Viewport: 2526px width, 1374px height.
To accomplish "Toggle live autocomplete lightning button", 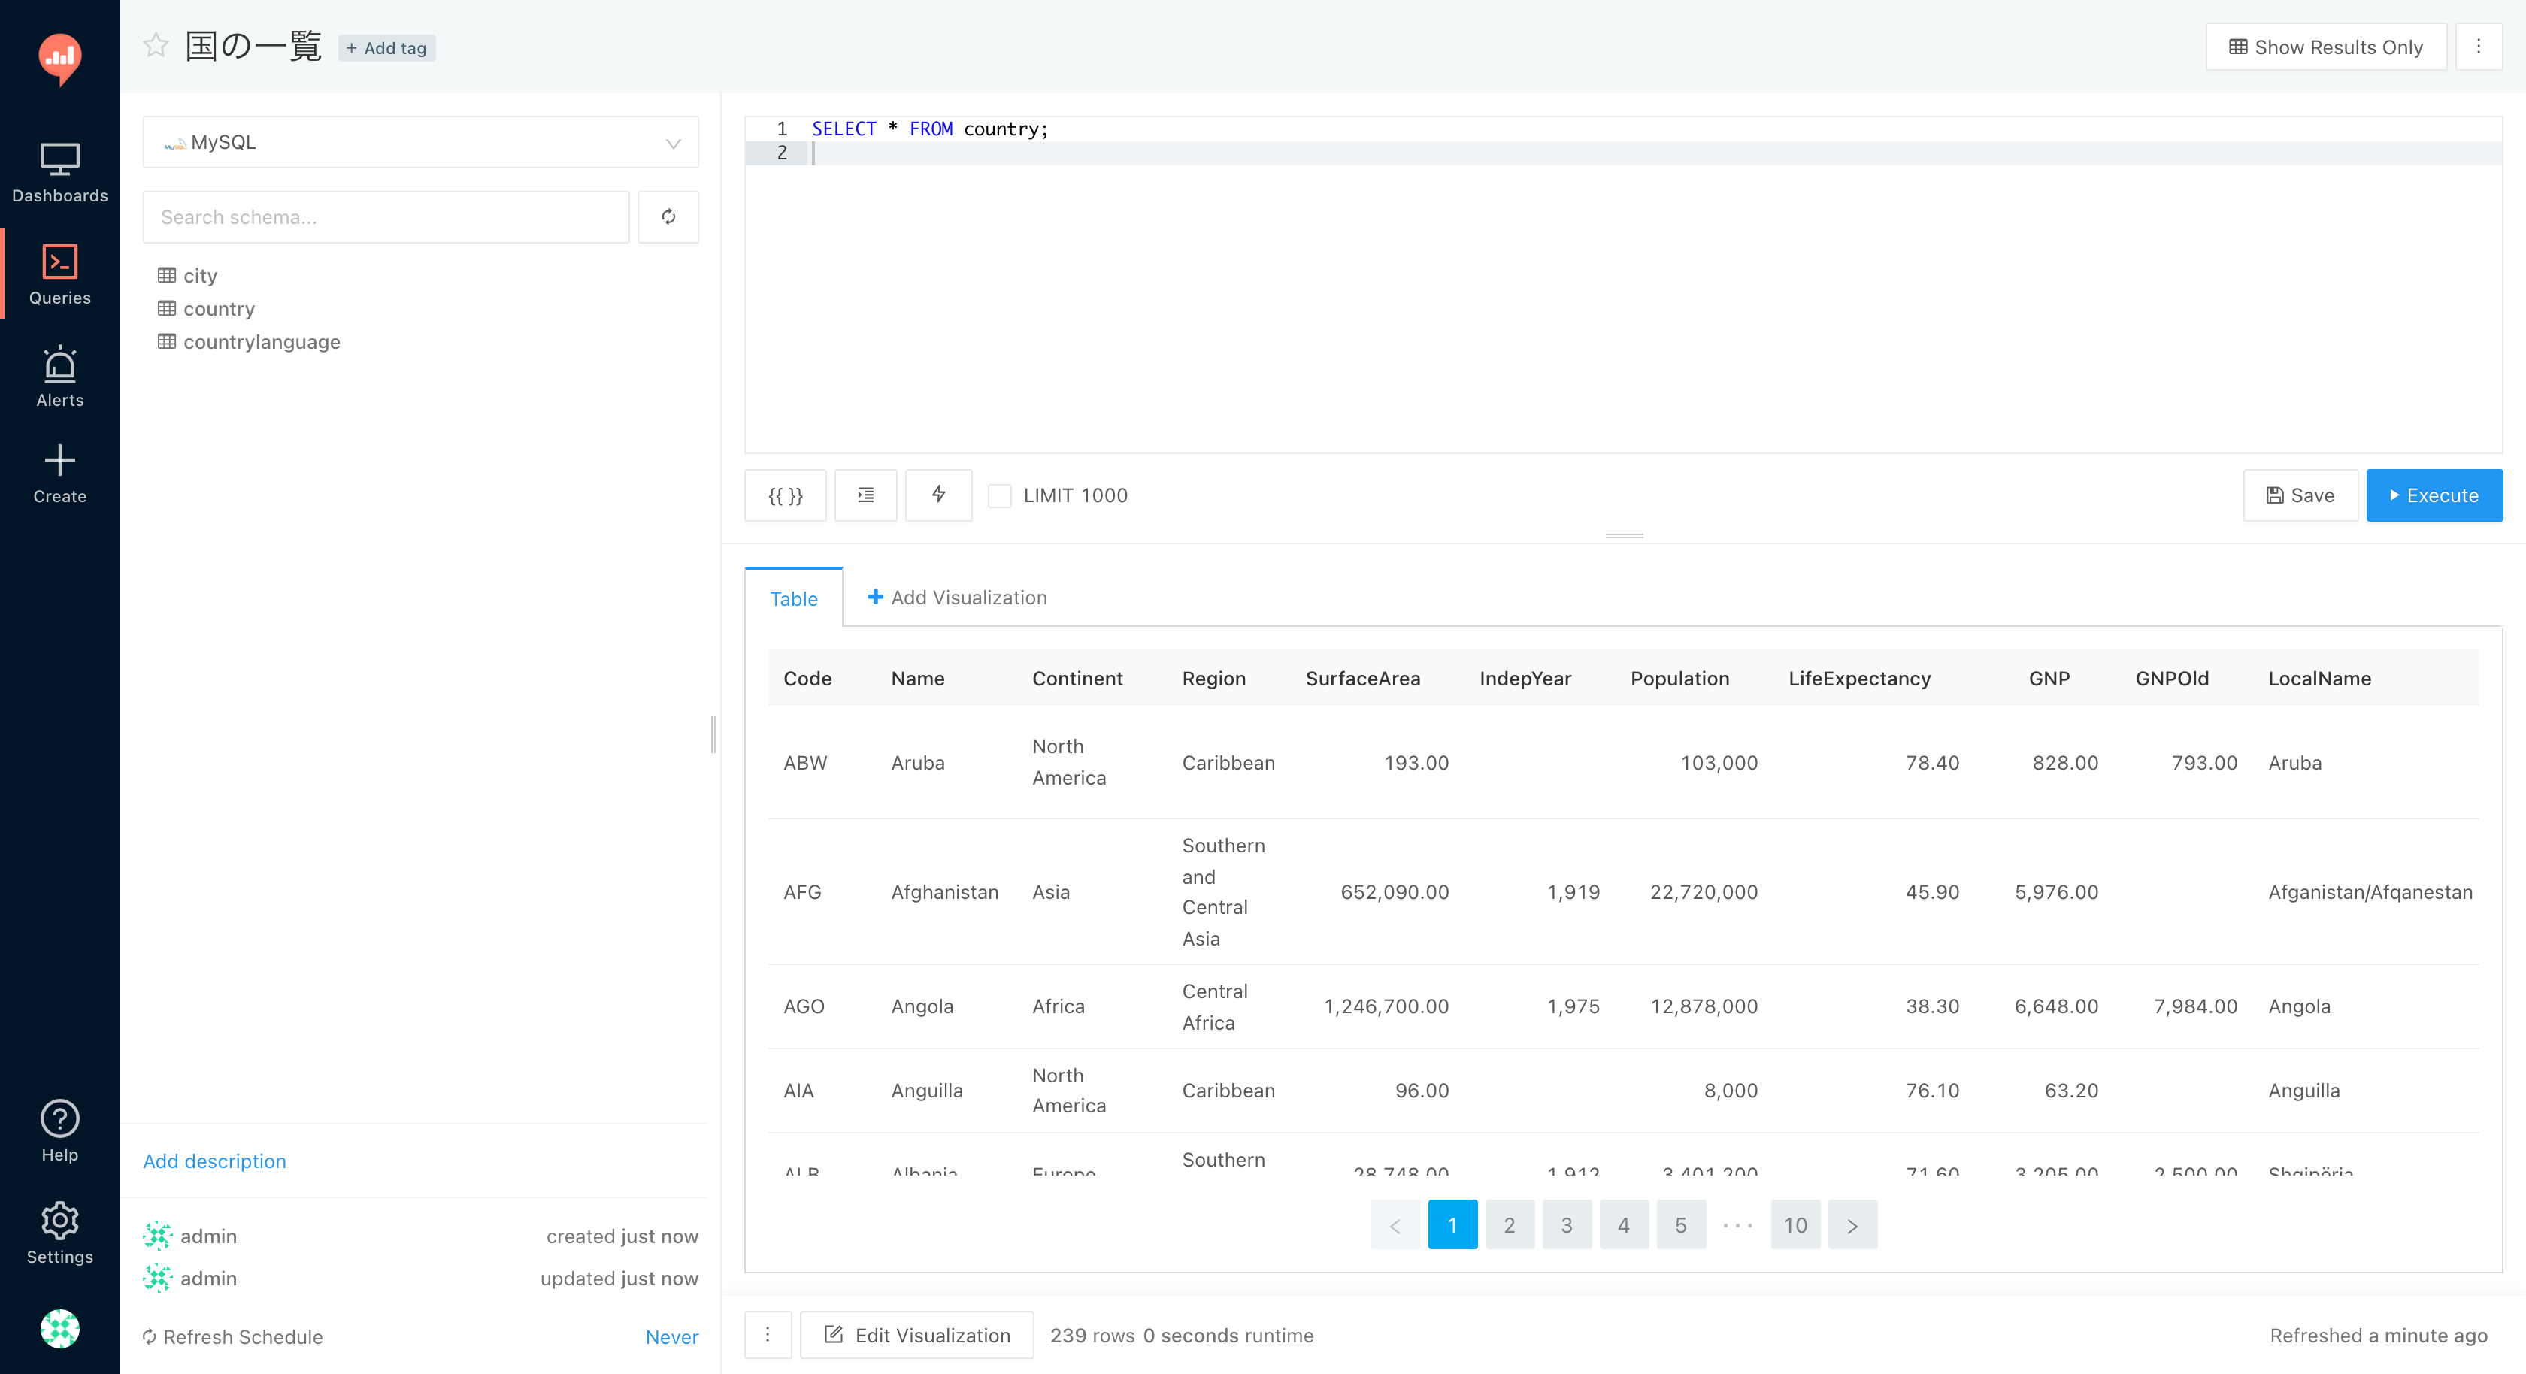I will (x=938, y=495).
